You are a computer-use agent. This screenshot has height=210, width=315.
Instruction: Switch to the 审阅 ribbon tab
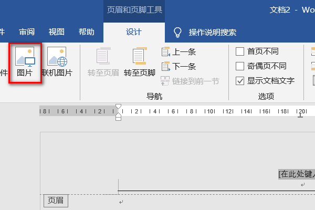coord(27,32)
